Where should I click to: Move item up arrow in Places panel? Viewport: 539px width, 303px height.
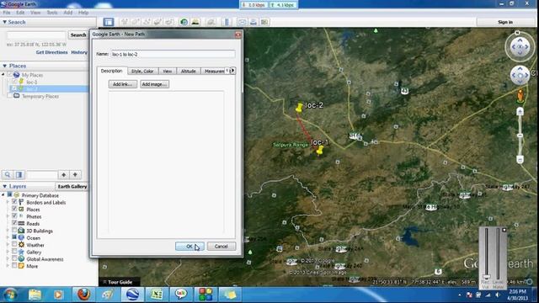(64, 175)
